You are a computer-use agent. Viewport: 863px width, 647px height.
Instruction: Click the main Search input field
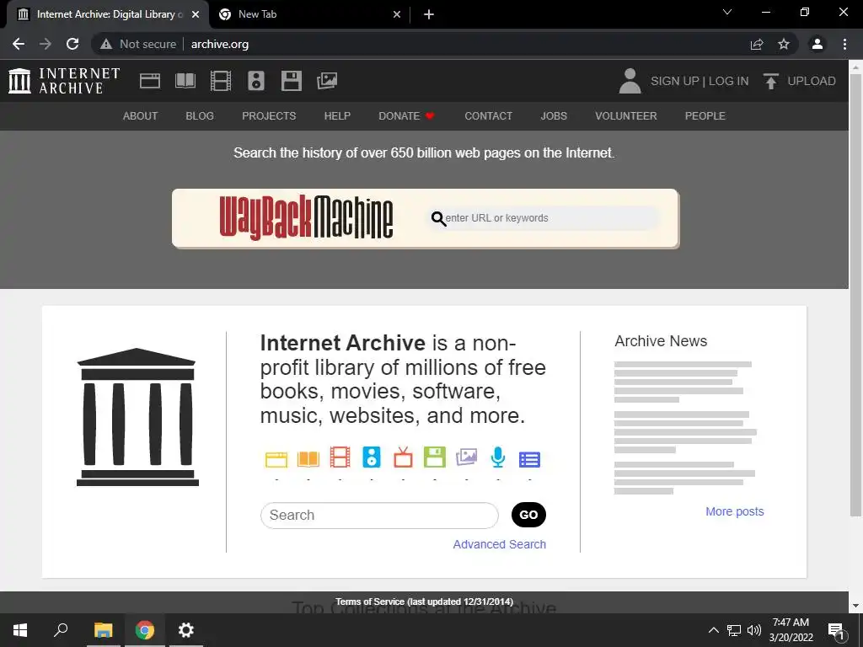(x=379, y=516)
